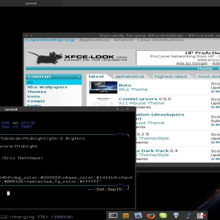Click the browser window title bar text

(x=159, y=36)
